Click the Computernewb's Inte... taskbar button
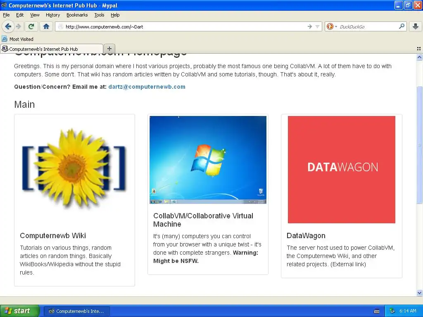423x317 pixels. click(77, 311)
